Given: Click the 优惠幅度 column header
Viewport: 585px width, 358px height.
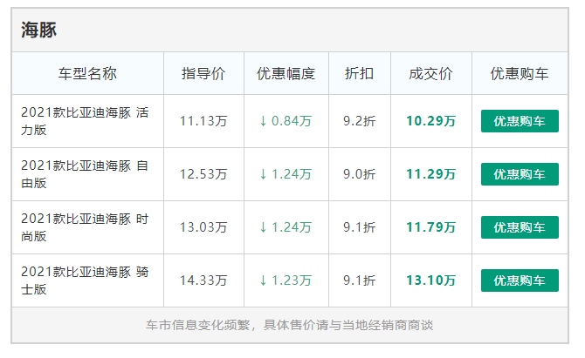Looking at the screenshot, I should pos(286,74).
